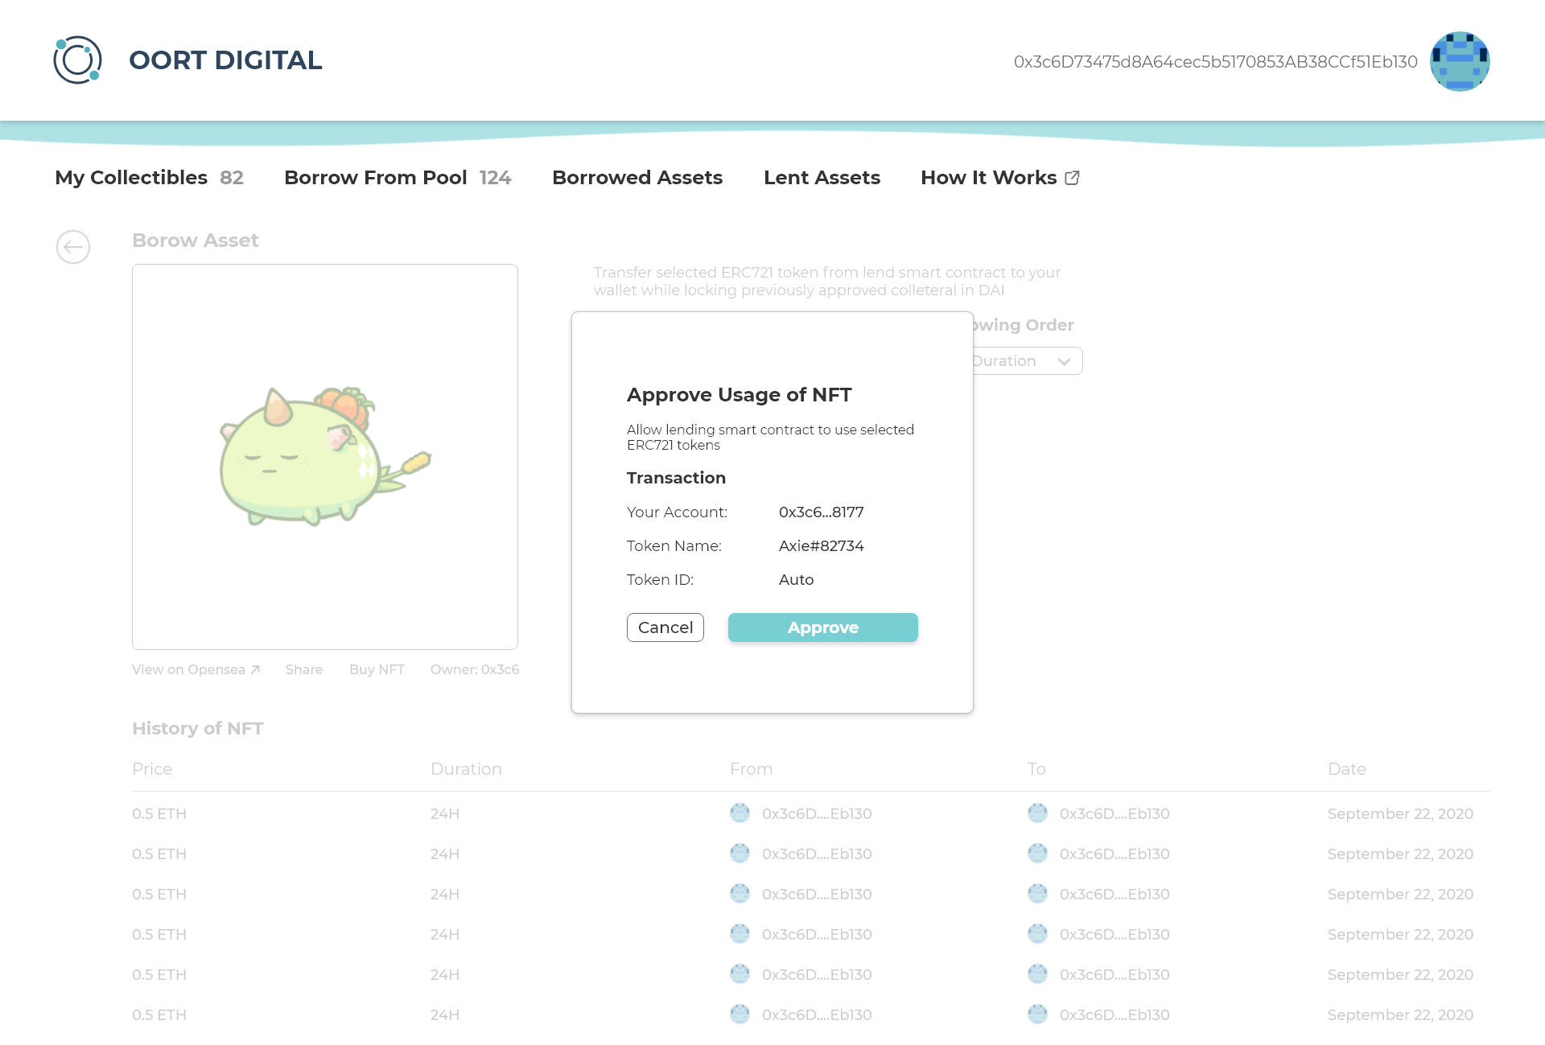Select token name Axie#82734
This screenshot has width=1545, height=1045.
[821, 546]
